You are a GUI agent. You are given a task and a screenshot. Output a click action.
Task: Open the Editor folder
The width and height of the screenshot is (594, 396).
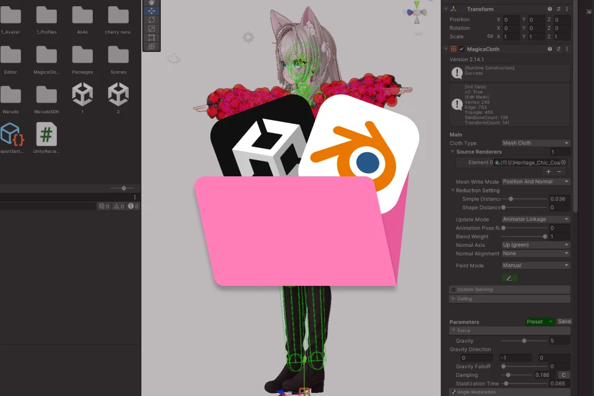coord(11,60)
